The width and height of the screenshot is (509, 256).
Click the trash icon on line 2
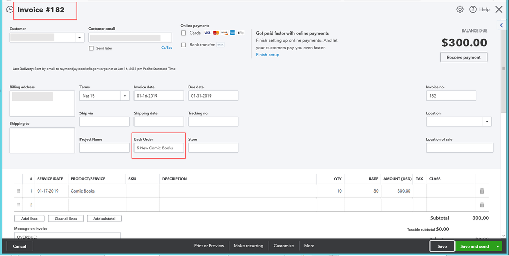(x=481, y=205)
